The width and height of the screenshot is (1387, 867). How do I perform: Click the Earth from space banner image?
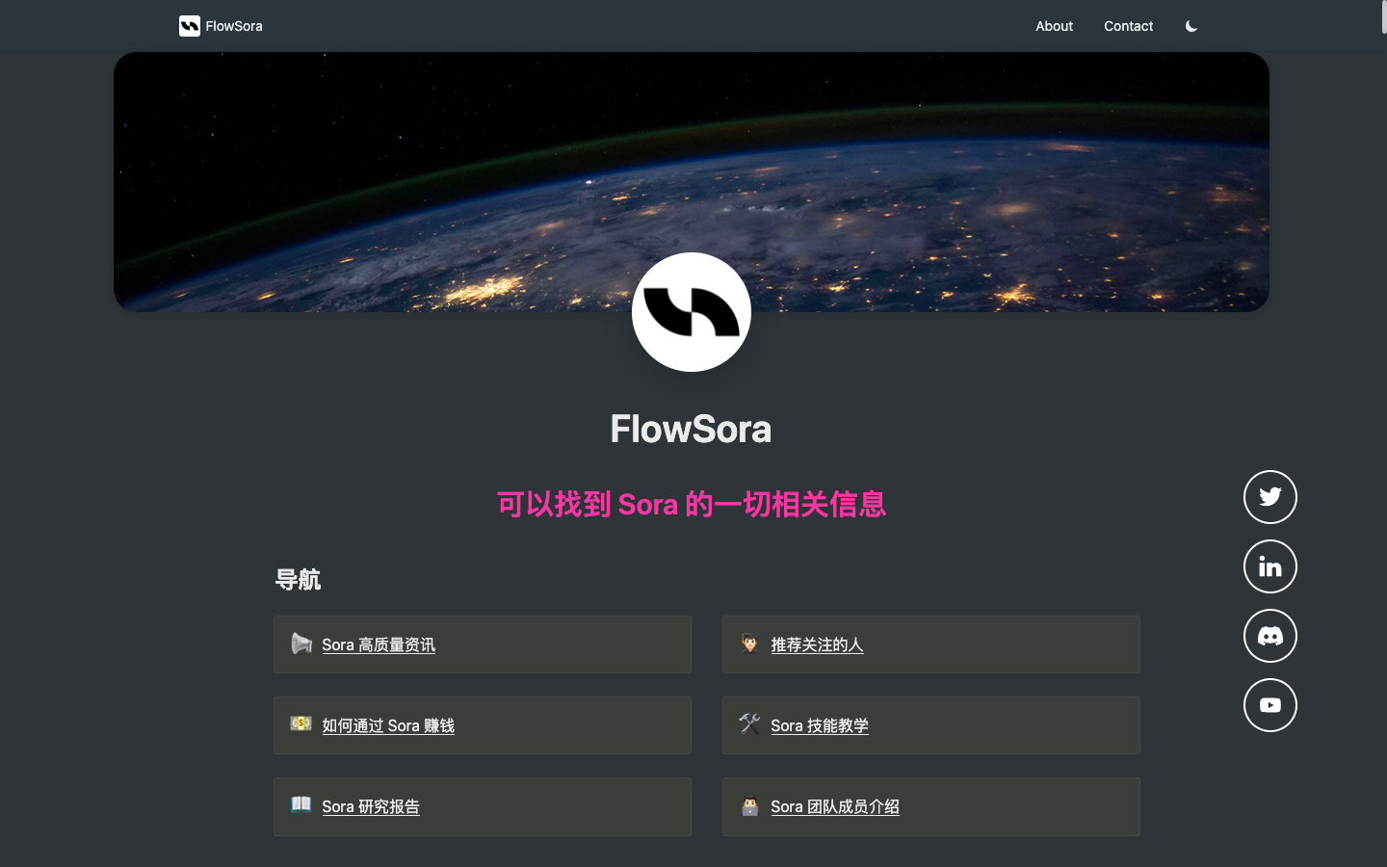385,173
